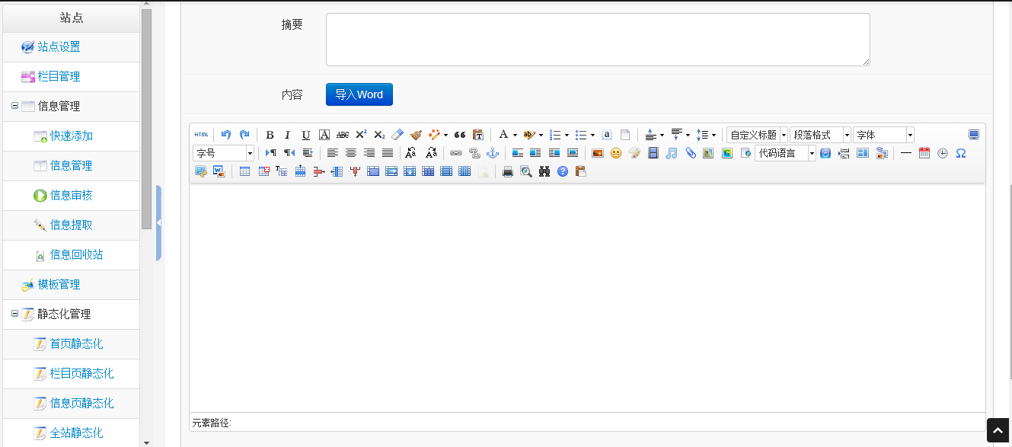Screen dimensions: 1012x447
Task: Open the 段落格式 dropdown
Action: 820,135
